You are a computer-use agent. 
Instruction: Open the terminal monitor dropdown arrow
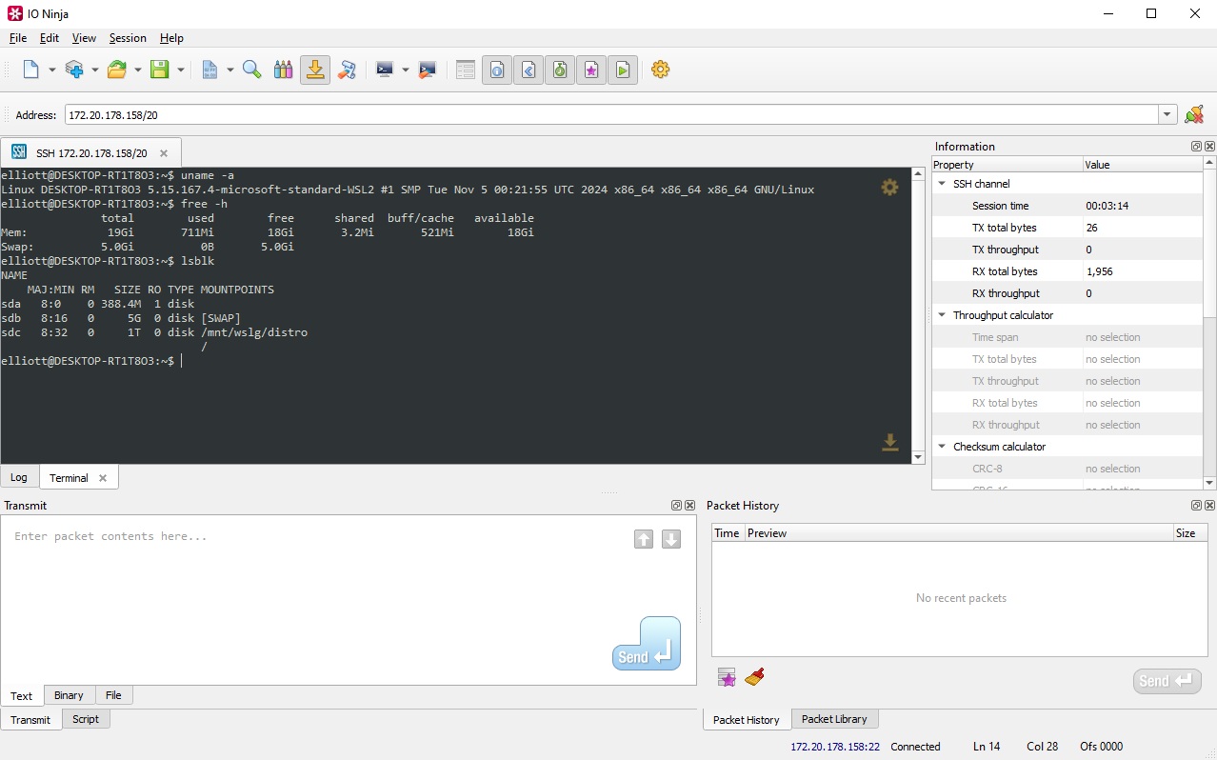pos(405,70)
